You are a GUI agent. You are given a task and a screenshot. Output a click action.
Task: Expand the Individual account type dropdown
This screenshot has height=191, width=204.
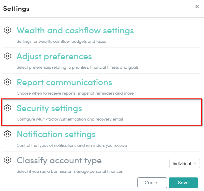tap(184, 164)
